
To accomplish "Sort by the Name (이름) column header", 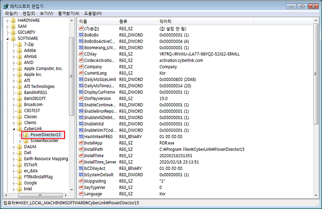I will click(x=97, y=21).
